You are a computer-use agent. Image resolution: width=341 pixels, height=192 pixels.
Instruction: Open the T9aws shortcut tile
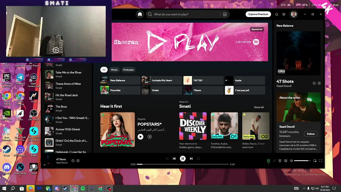coord(203,90)
